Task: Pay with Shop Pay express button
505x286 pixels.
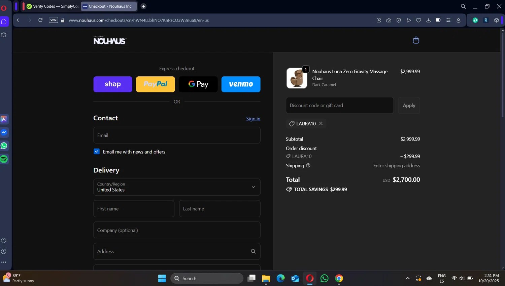Action: pyautogui.click(x=113, y=84)
